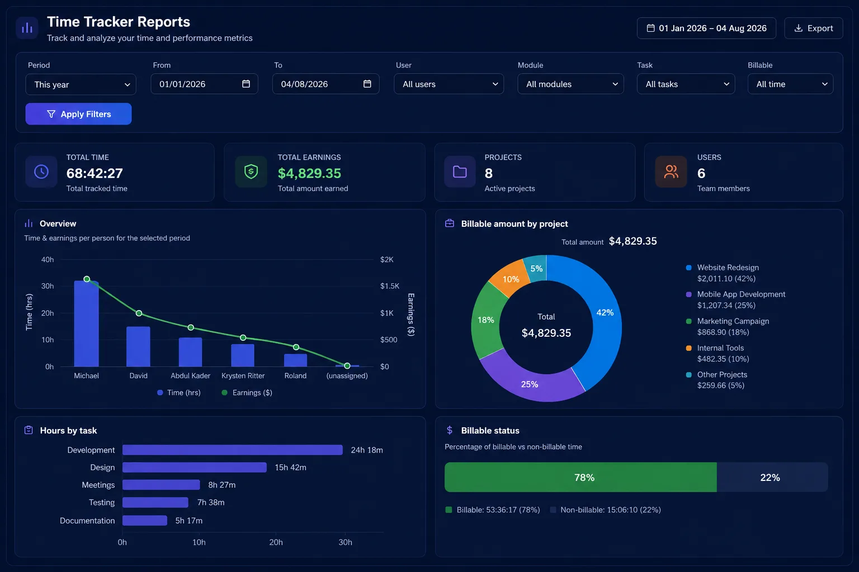
Task: Click the From date field 01/01/2026
Action: (x=204, y=84)
